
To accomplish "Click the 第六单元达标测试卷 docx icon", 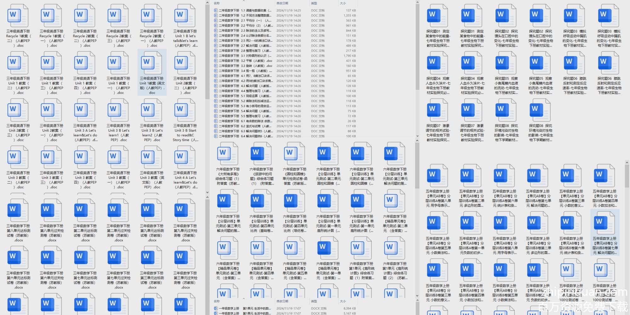I will click(18, 258).
